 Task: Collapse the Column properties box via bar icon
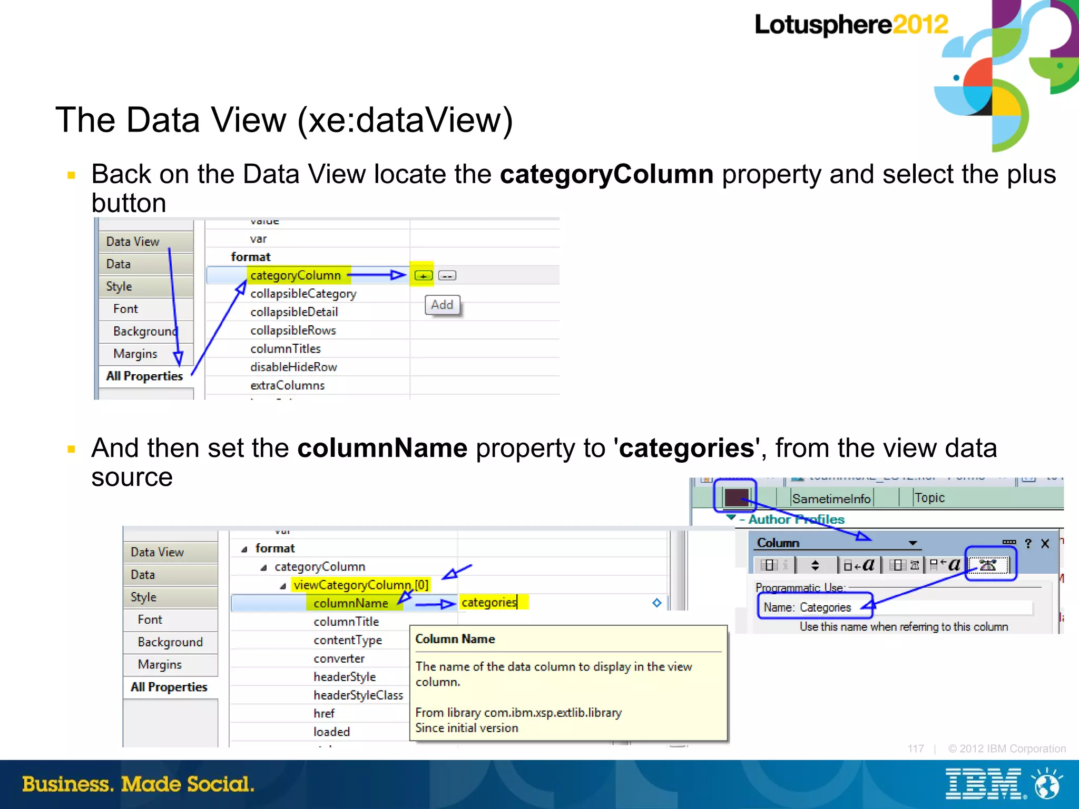1009,542
